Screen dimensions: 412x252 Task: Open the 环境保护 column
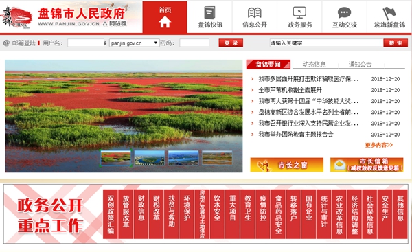coord(187,214)
